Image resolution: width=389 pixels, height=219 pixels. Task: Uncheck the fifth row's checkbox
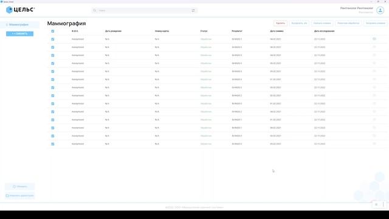click(53, 72)
